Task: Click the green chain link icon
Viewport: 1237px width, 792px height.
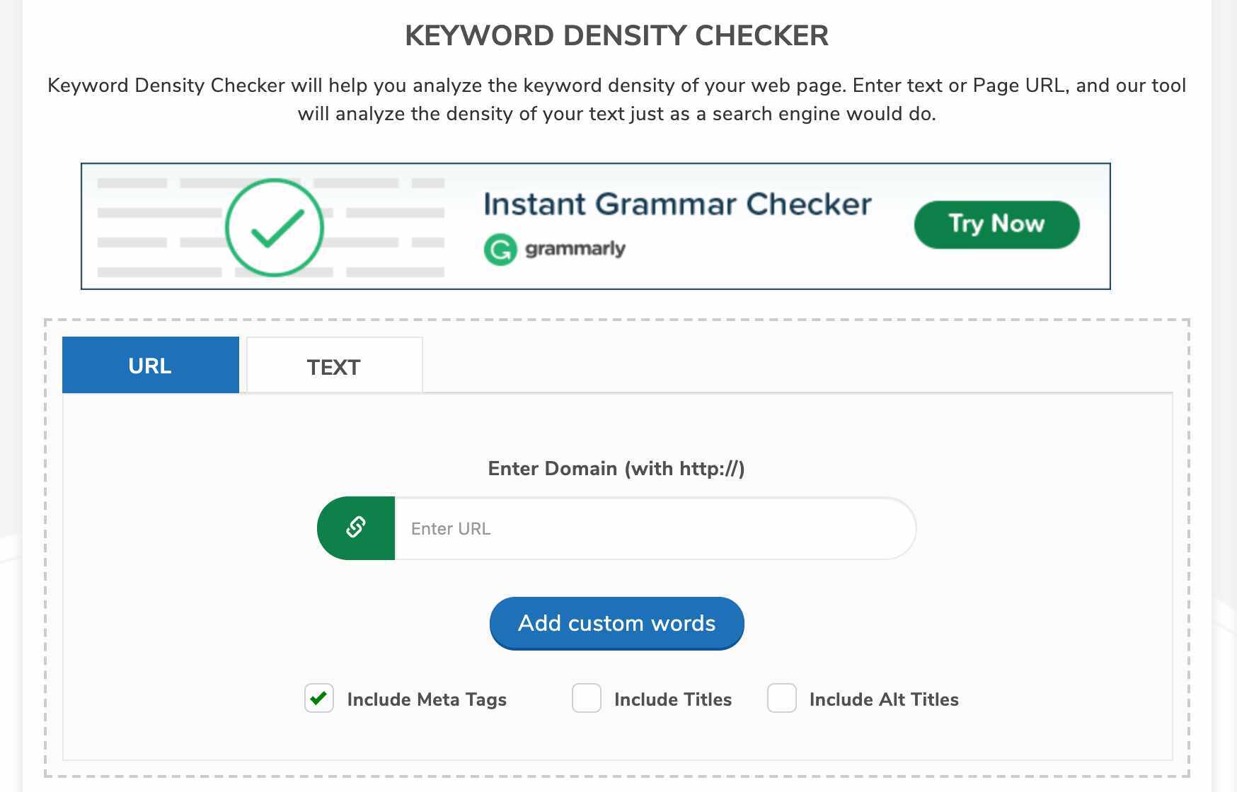Action: point(356,528)
